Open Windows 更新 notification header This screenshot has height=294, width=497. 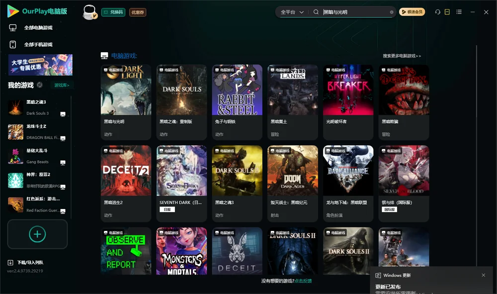[x=397, y=275]
